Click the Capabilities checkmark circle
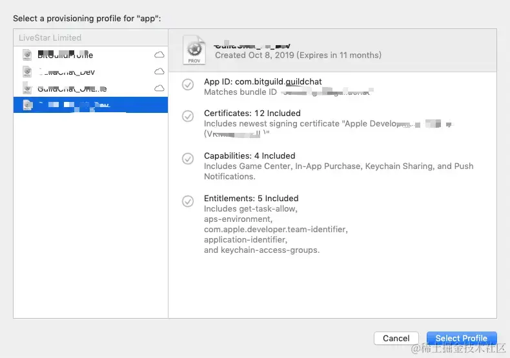The height and width of the screenshot is (358, 510). 188,159
